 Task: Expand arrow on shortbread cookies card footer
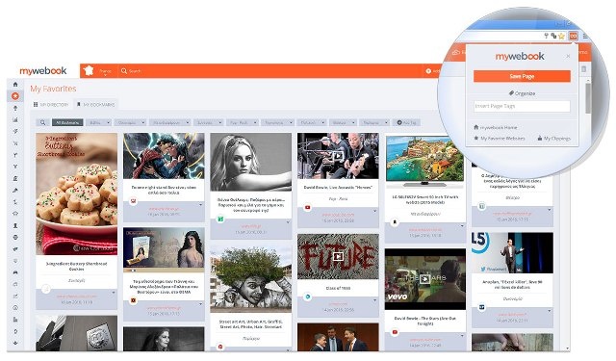pyautogui.click(x=114, y=293)
